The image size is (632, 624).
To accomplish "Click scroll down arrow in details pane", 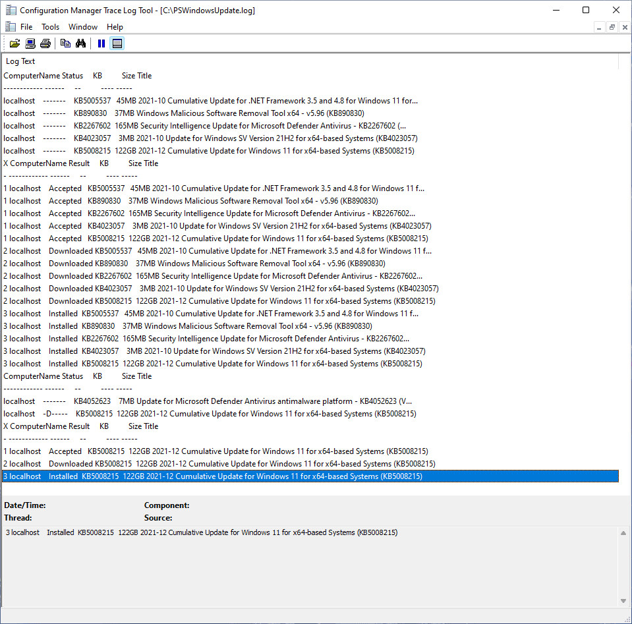I will coord(623,601).
